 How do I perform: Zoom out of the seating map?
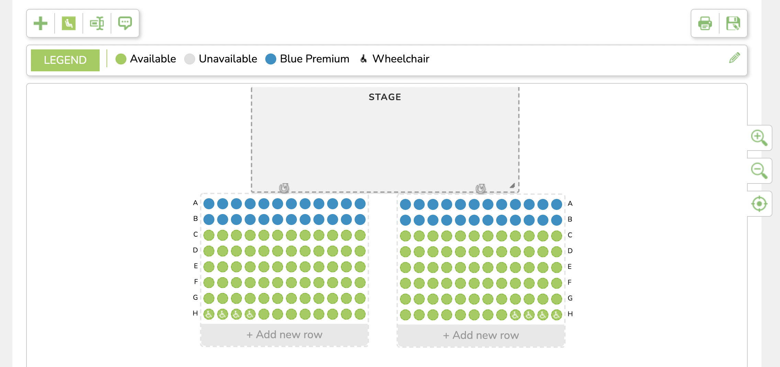(759, 170)
